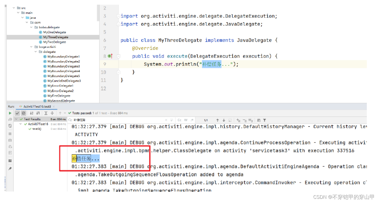Click the Tests passed status text

point(98,113)
